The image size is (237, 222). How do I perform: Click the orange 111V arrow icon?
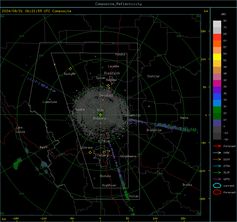(x=217, y=159)
